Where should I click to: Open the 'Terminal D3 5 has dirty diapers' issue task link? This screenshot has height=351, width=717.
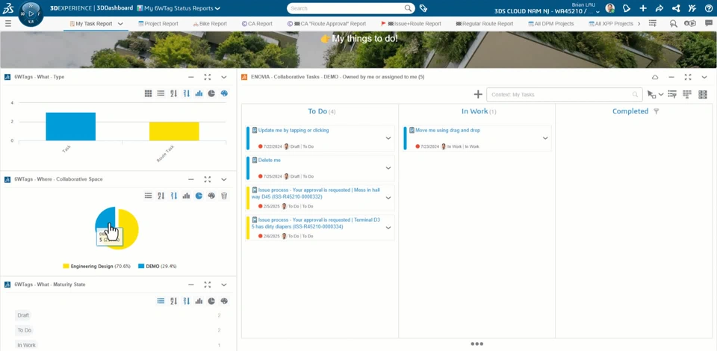click(x=315, y=223)
